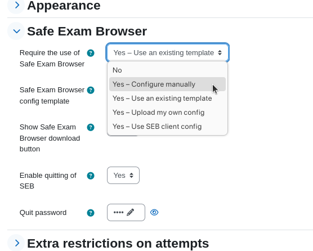313x251 pixels.
Task: Open help for Require the use of Safe Exam Browser
Action: coord(91,53)
